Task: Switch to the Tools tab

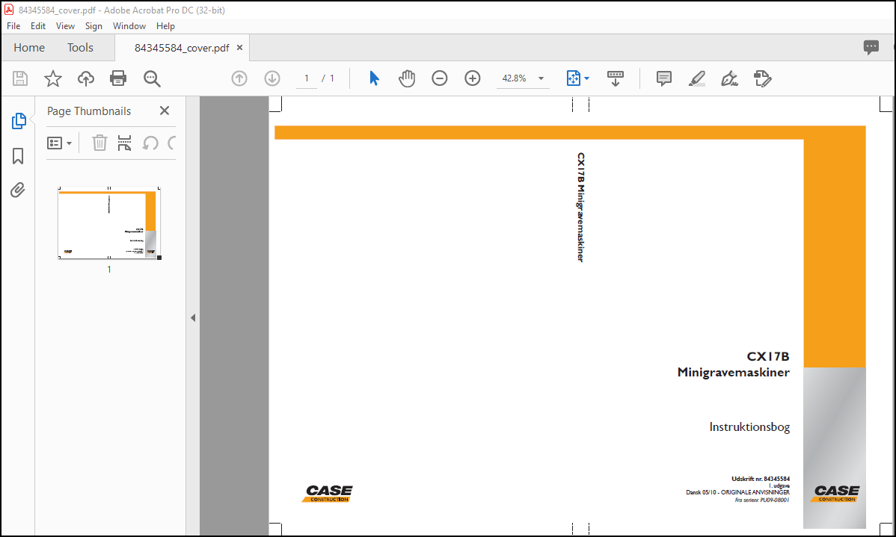Action: [x=80, y=47]
